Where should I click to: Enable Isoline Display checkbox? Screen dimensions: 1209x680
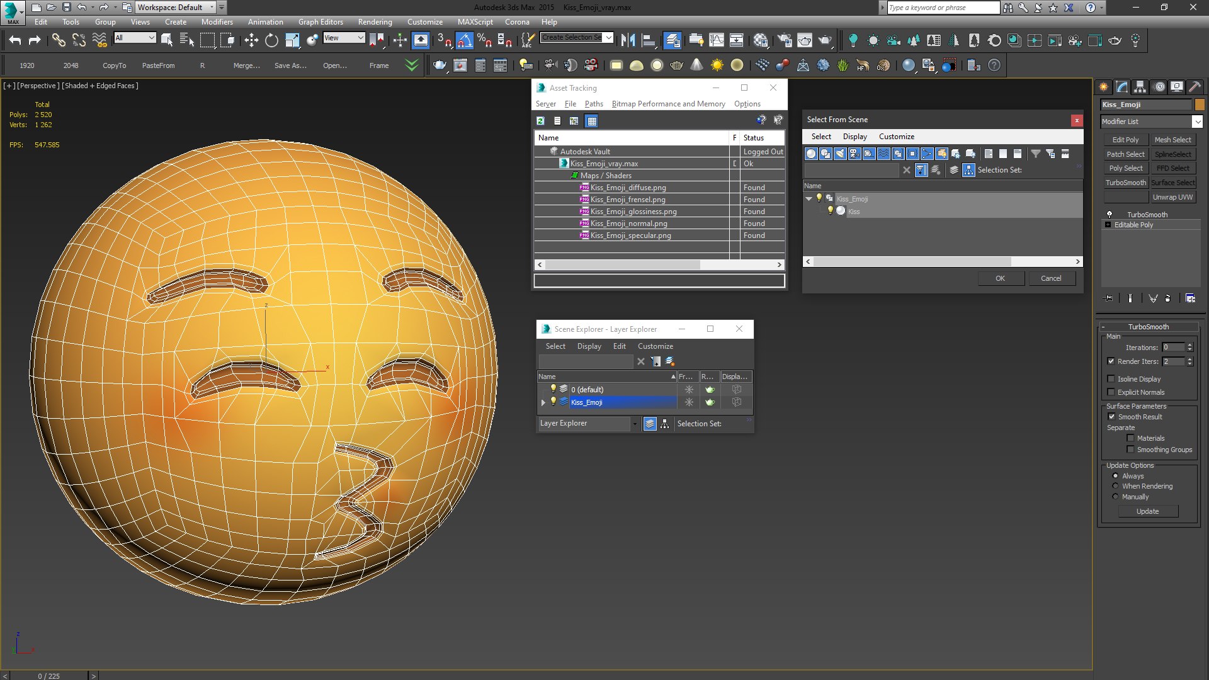click(1111, 379)
